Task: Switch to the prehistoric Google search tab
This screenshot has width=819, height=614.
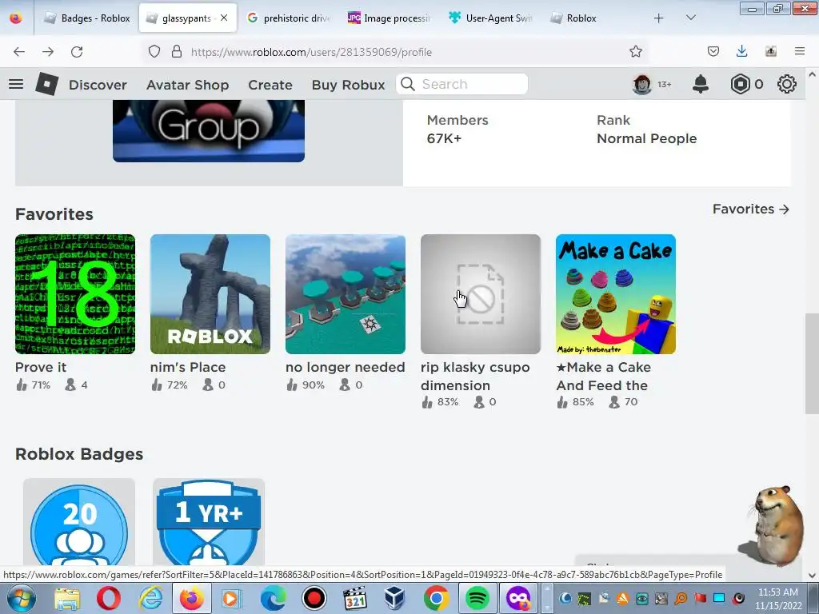Action: 289,18
